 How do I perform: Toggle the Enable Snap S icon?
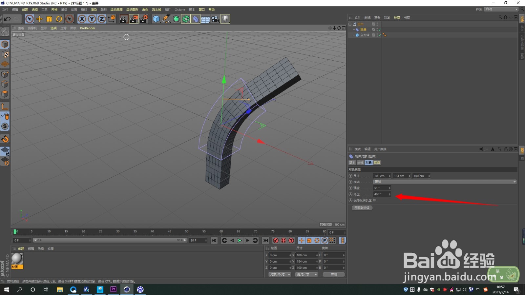[5, 126]
